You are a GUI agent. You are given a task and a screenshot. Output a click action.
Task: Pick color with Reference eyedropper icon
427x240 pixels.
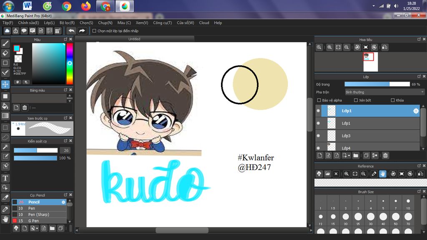coord(374,174)
